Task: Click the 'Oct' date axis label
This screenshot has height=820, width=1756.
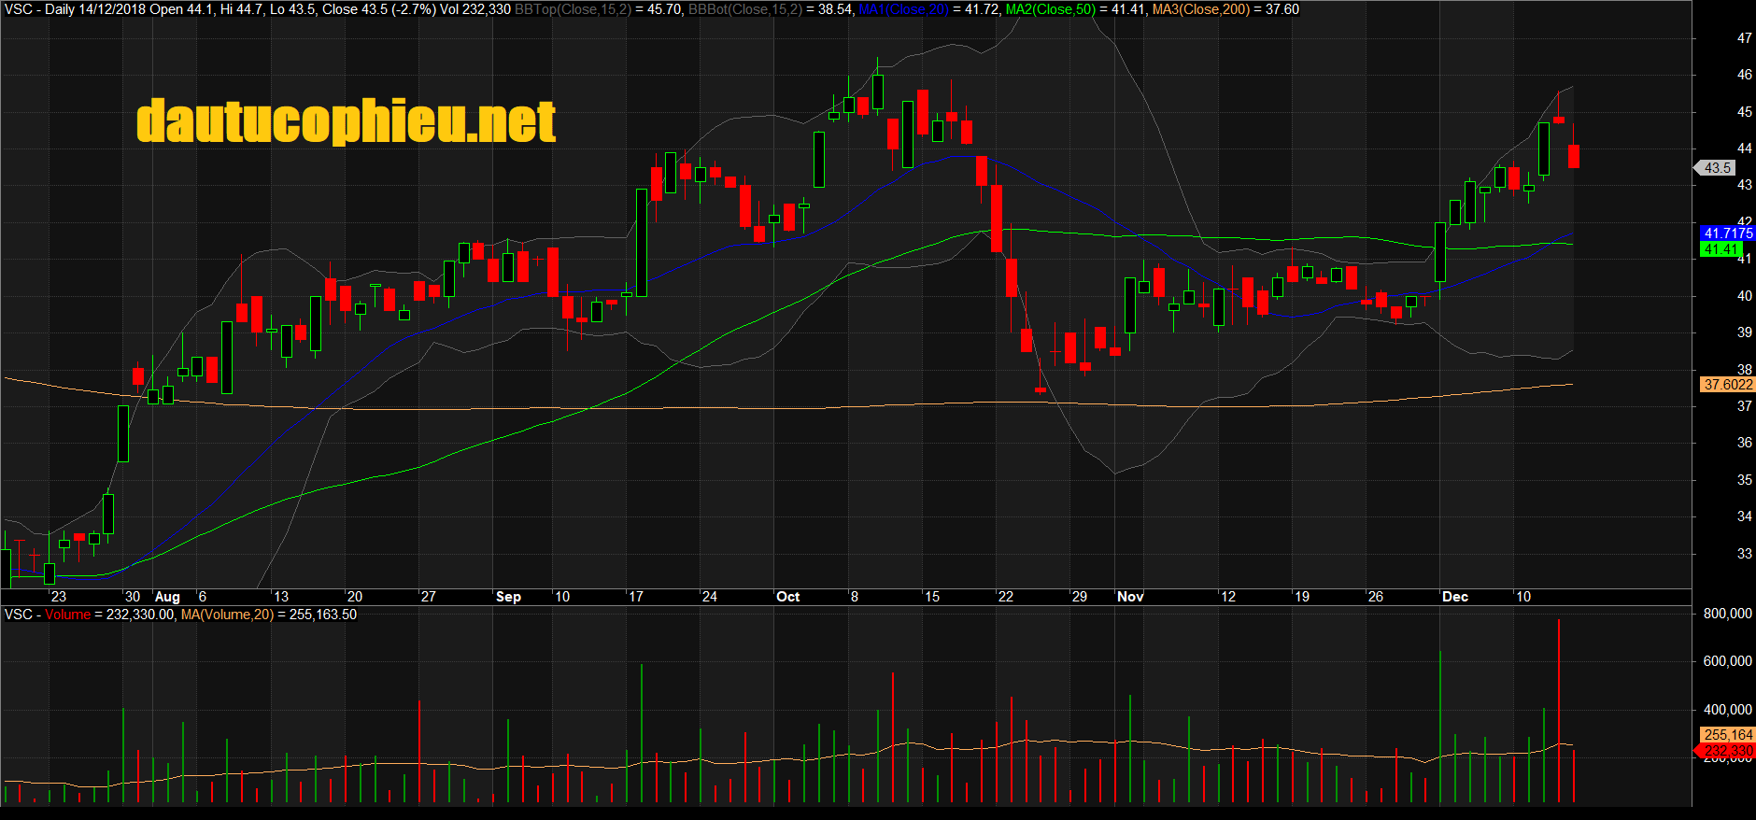Action: [787, 597]
